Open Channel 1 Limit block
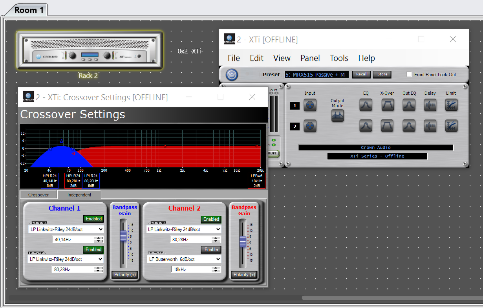Screen dimensions: 483x308 452,105
